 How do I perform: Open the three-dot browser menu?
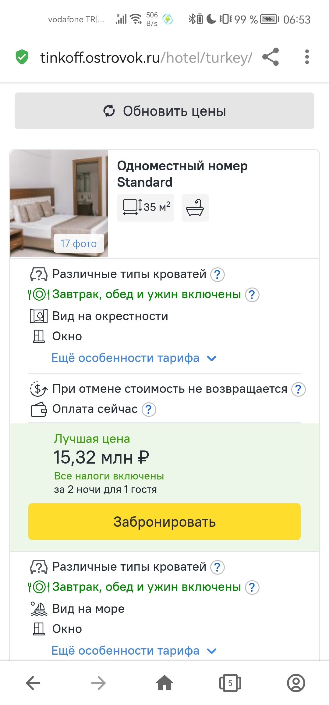pos(307,57)
